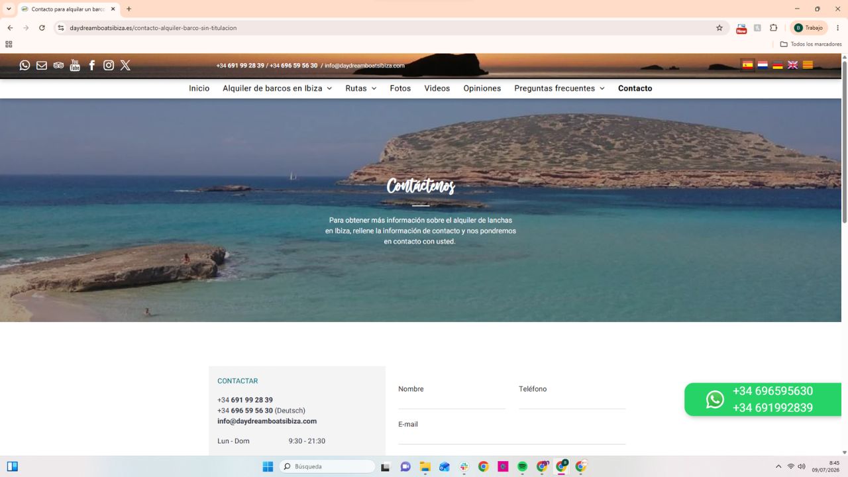Switch site language with the Catalan flag
Image resolution: width=848 pixels, height=477 pixels.
point(808,65)
